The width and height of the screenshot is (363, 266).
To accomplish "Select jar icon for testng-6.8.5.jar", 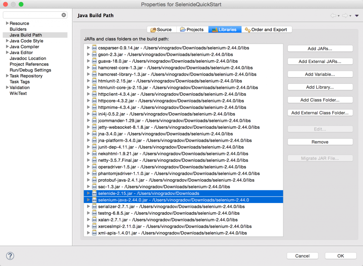I will coord(94,213).
